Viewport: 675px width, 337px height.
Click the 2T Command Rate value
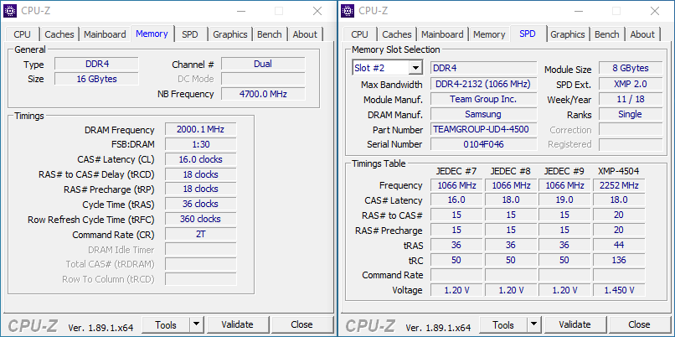[x=201, y=234]
